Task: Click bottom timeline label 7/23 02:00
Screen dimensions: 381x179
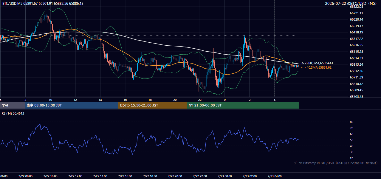Action: pos(250,176)
